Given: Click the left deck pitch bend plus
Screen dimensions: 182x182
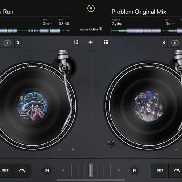Looking at the screenshot, I should 73,149.
